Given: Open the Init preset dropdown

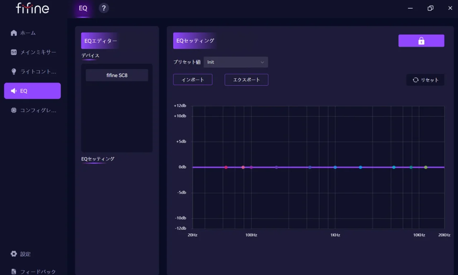Looking at the screenshot, I should pyautogui.click(x=236, y=62).
